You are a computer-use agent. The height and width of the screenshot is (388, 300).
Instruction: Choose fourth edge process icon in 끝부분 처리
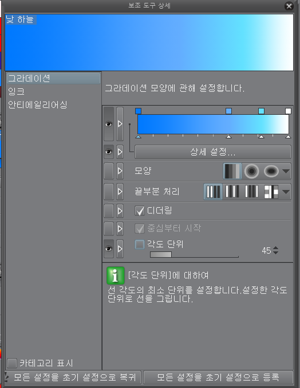click(x=271, y=192)
